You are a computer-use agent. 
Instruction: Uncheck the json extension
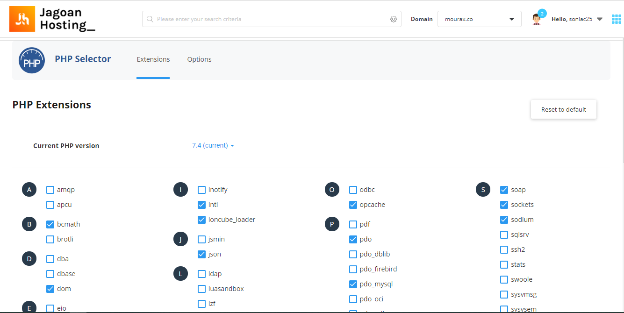point(201,254)
